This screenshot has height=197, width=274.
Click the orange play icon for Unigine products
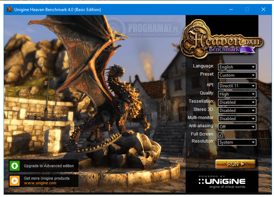tap(15, 181)
